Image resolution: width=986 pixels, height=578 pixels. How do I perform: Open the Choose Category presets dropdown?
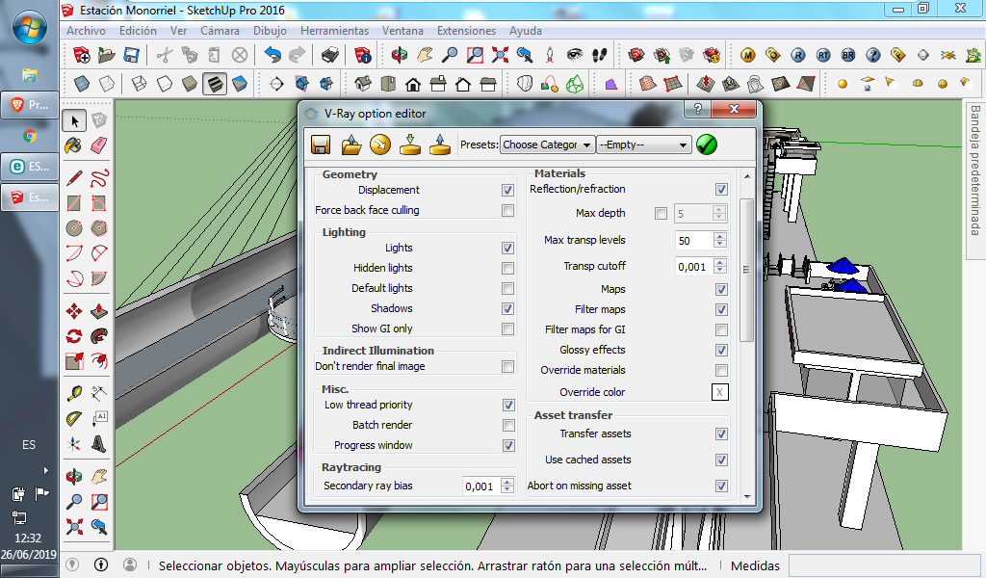point(547,144)
